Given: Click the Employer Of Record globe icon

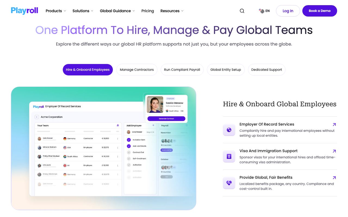Looking at the screenshot, I should coord(229,130).
